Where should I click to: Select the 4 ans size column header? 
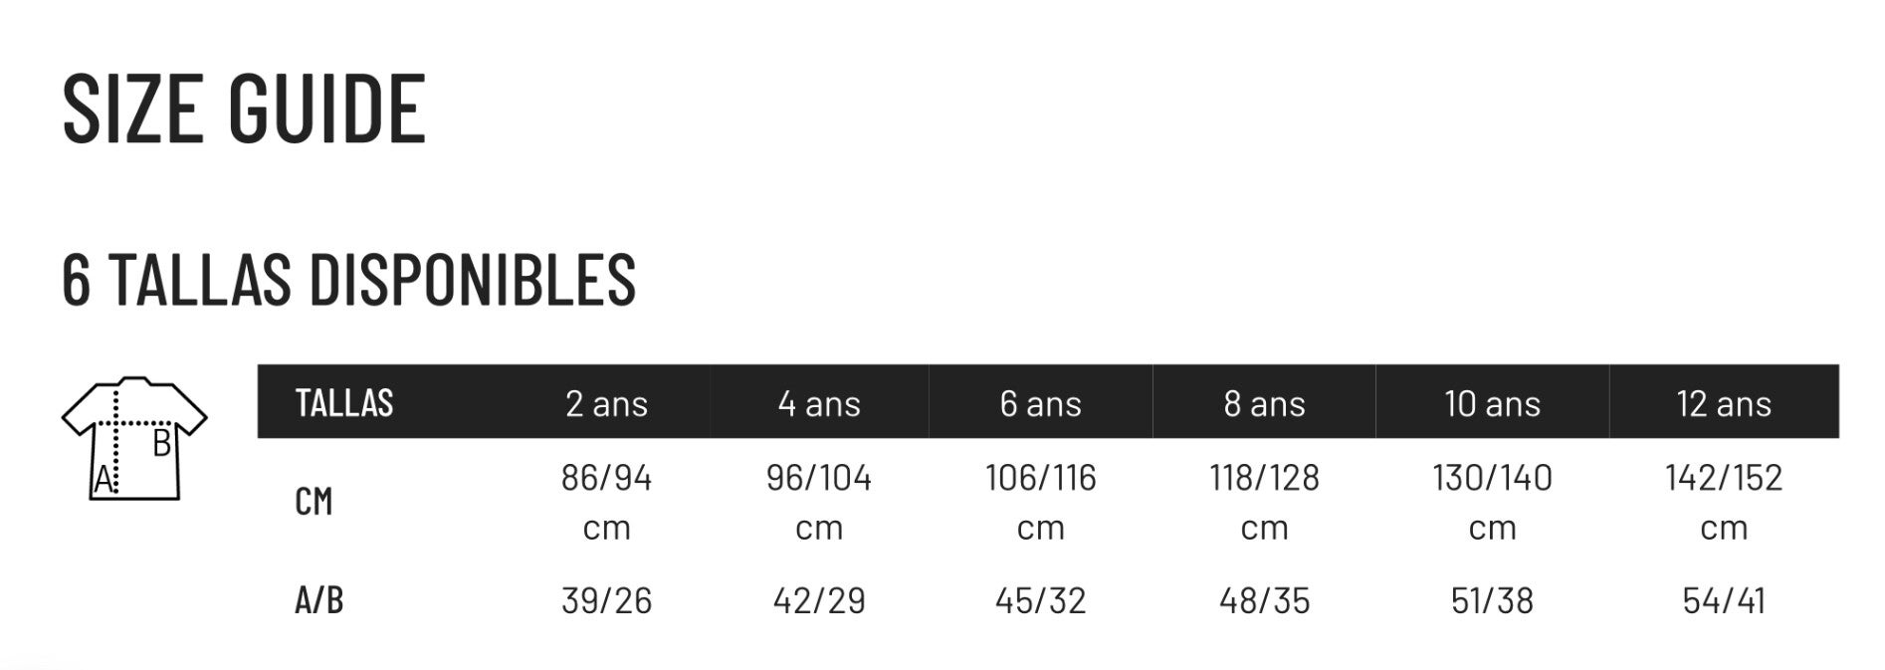tap(819, 403)
